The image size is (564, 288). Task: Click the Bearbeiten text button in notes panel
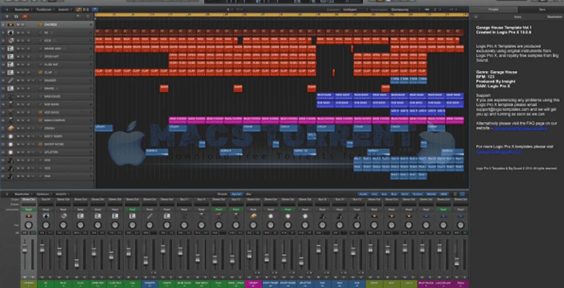point(555,17)
